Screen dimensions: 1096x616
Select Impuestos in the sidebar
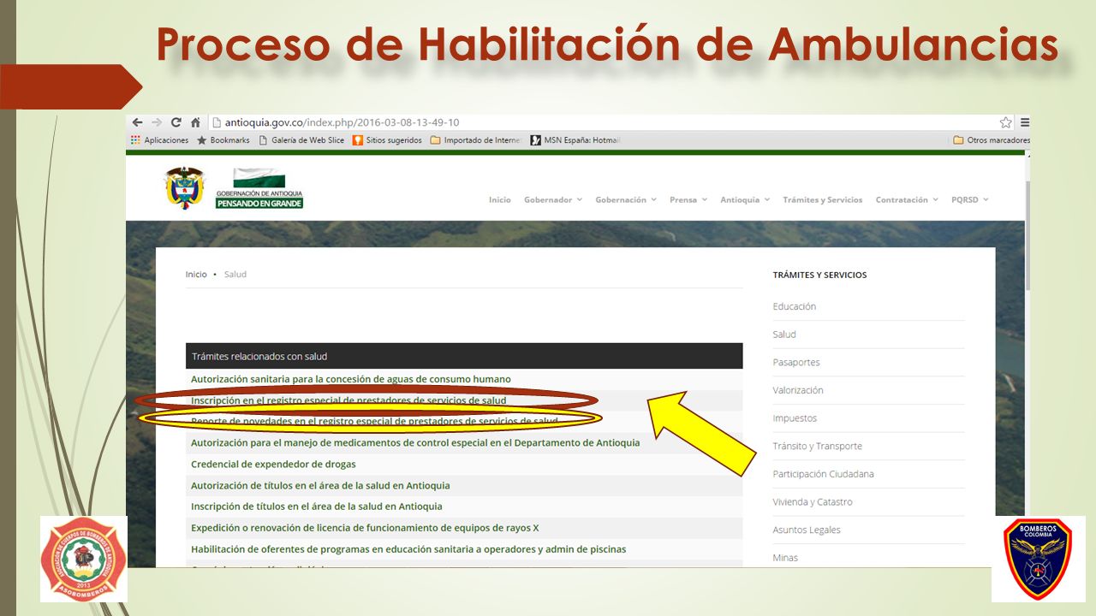795,418
